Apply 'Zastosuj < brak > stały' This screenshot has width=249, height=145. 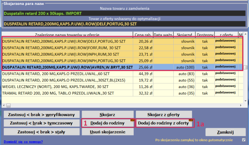pyautogui.click(x=41, y=132)
